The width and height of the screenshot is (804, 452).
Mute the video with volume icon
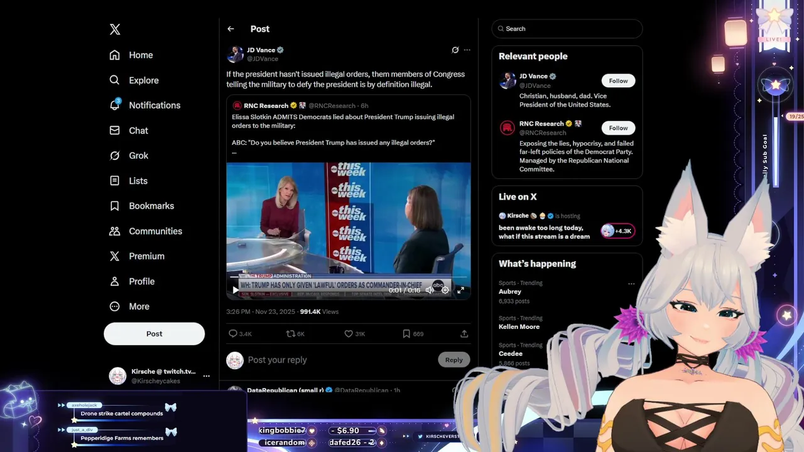[x=430, y=290]
